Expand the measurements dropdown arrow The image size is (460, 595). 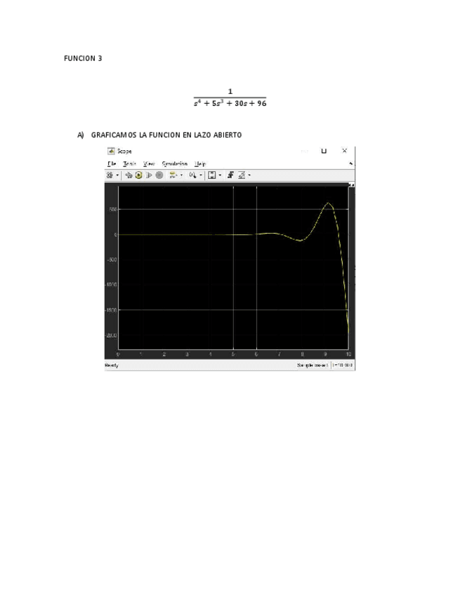click(x=249, y=175)
